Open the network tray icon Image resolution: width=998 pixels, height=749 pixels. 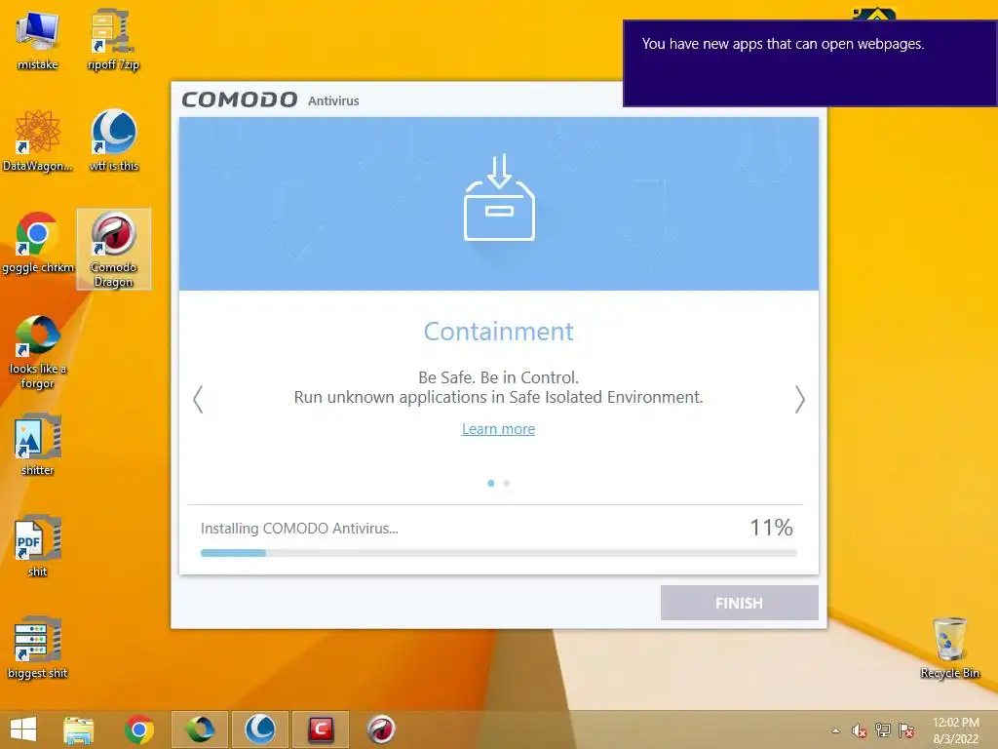click(x=882, y=729)
